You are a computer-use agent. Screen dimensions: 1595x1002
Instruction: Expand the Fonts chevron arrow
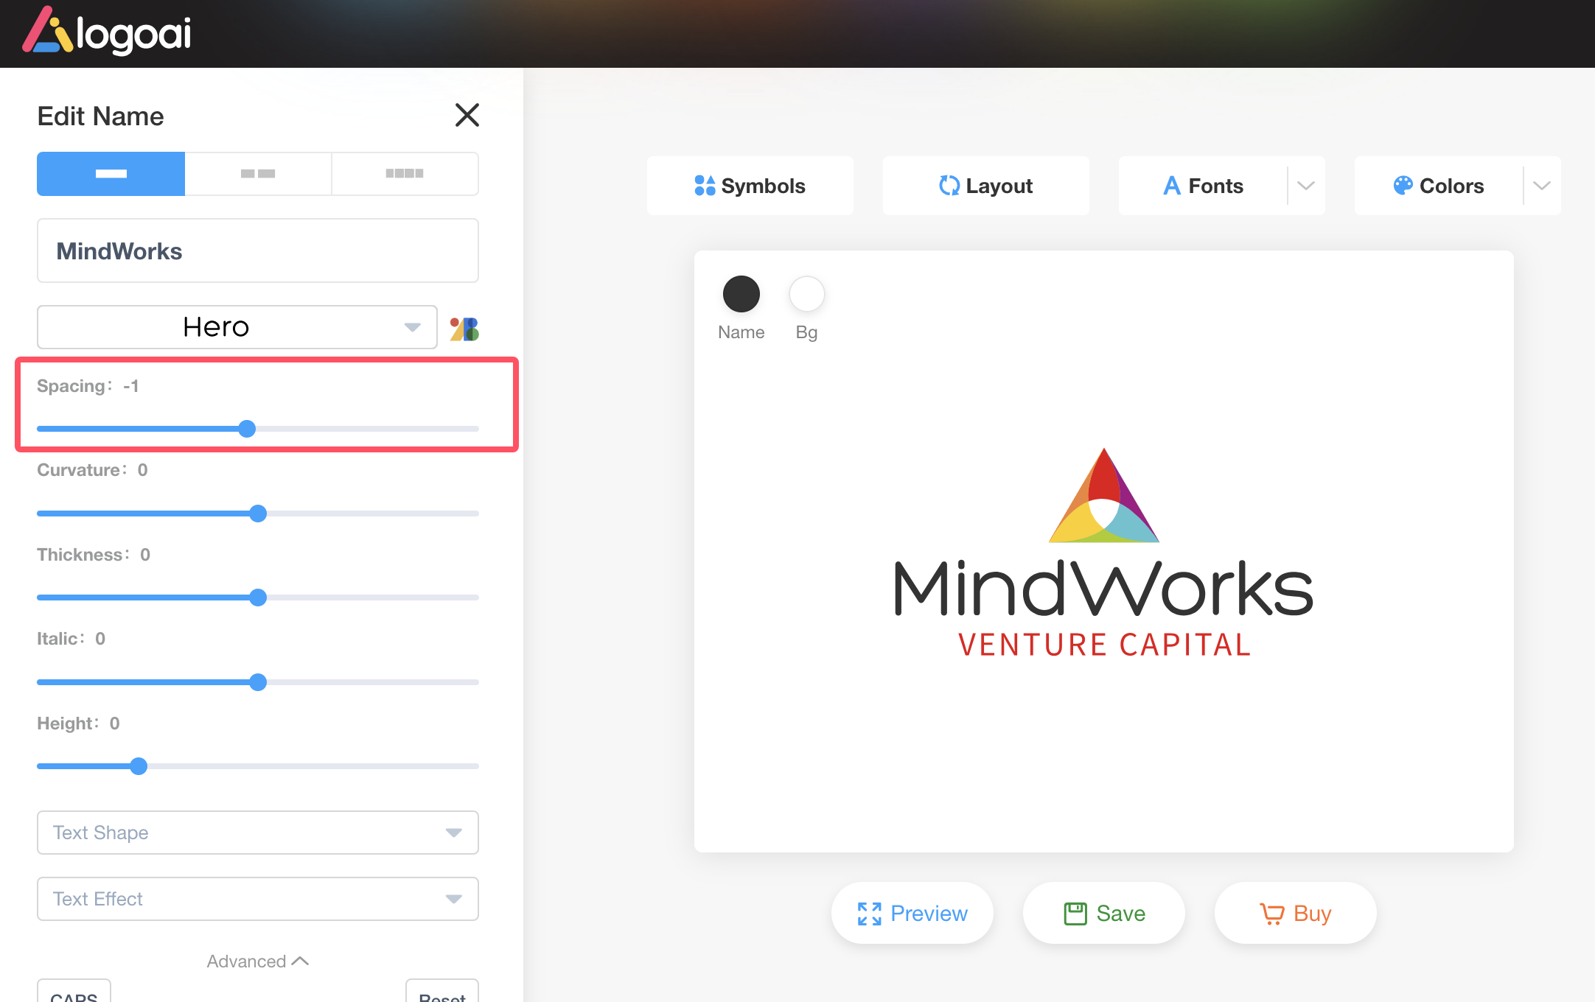click(x=1306, y=186)
